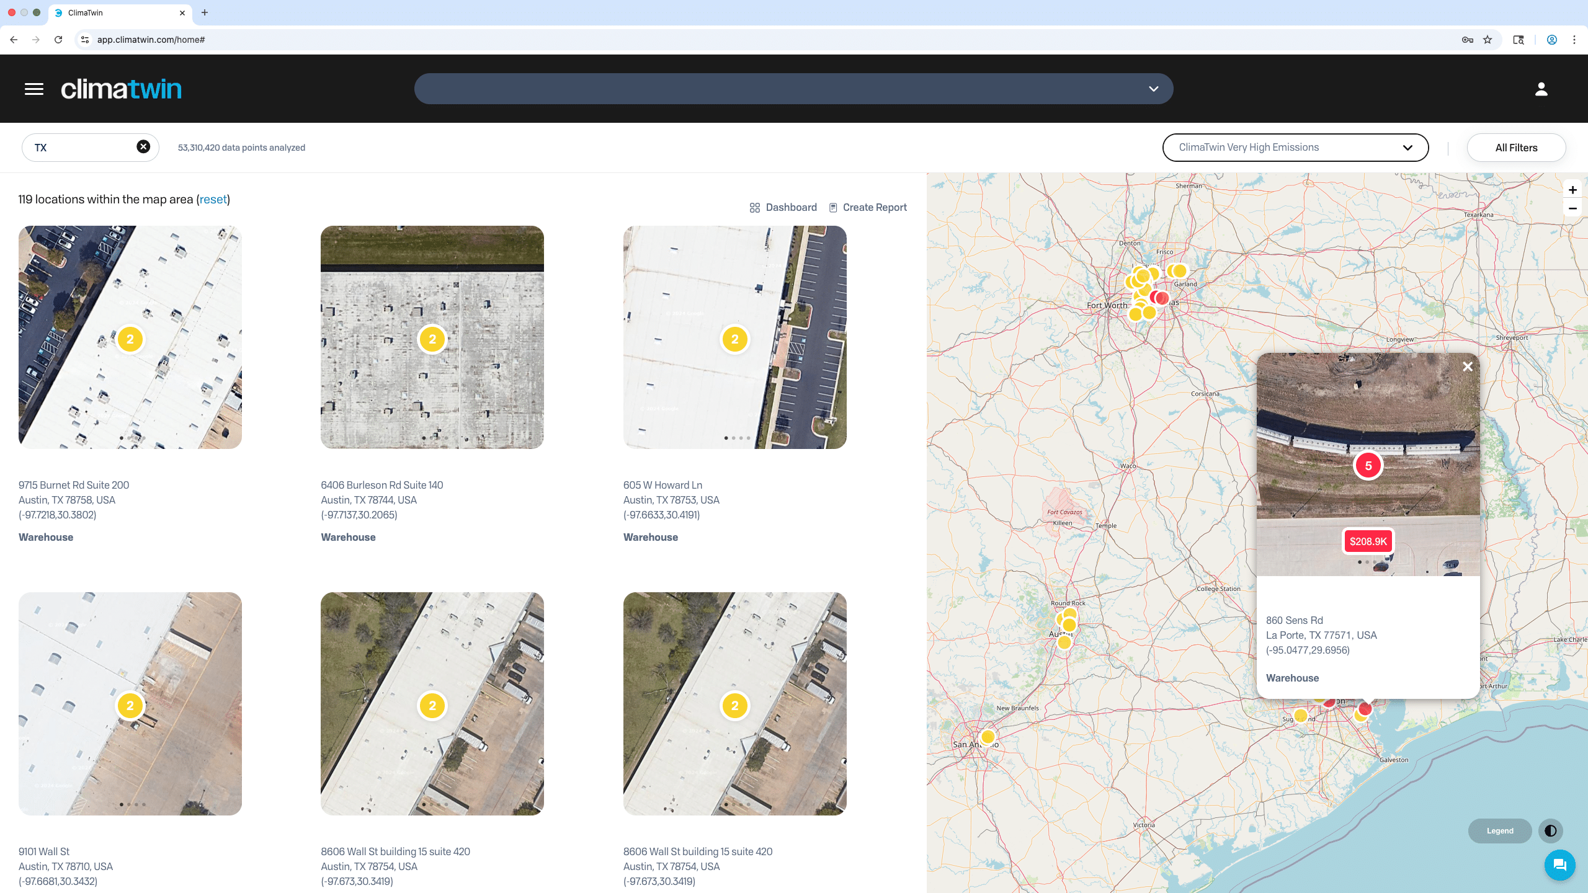
Task: Zoom in on the map with plus control
Action: (1572, 190)
